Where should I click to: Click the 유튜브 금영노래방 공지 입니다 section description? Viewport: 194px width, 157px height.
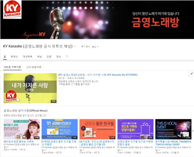pos(25,115)
